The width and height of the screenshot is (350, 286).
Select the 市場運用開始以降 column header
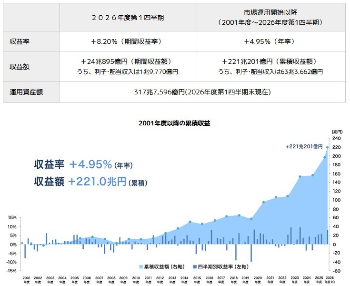[270, 18]
